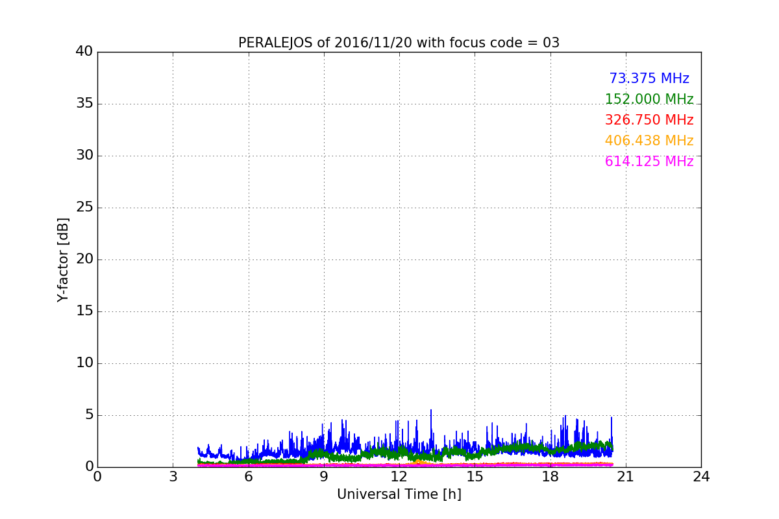
Task: Select the '152.000 MHz' green legend label
Action: pos(649,99)
